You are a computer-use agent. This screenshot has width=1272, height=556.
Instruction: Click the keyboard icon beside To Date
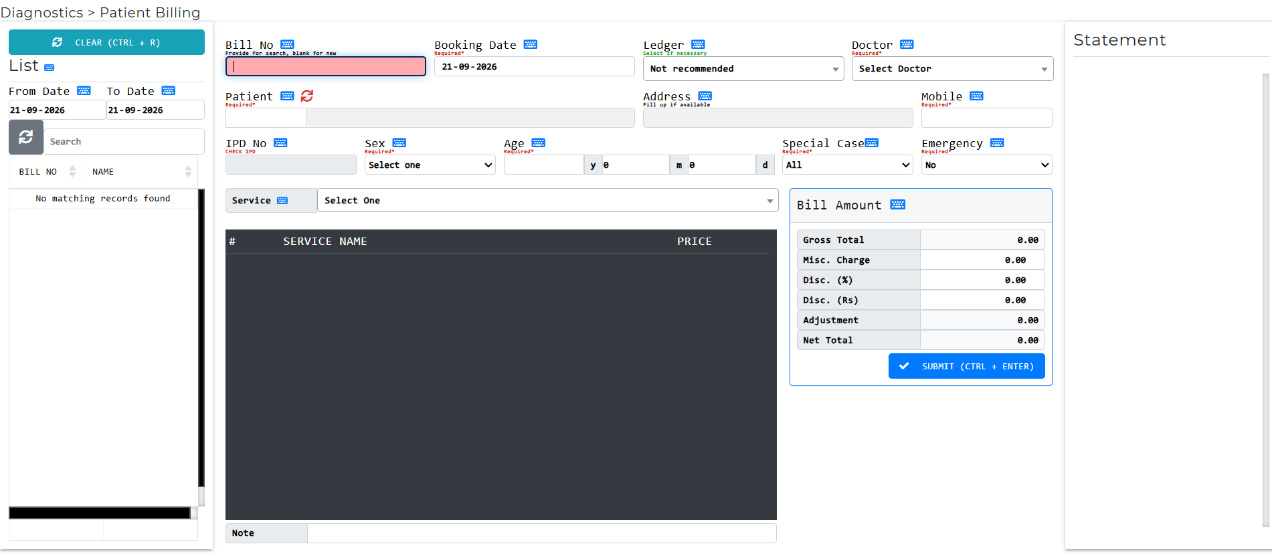pyautogui.click(x=169, y=91)
